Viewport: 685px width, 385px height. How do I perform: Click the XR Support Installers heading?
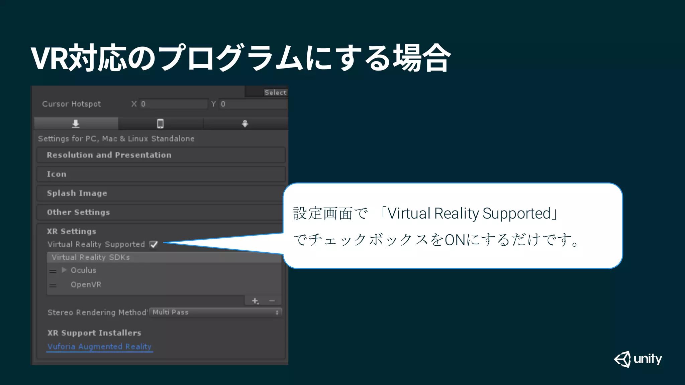tap(94, 333)
